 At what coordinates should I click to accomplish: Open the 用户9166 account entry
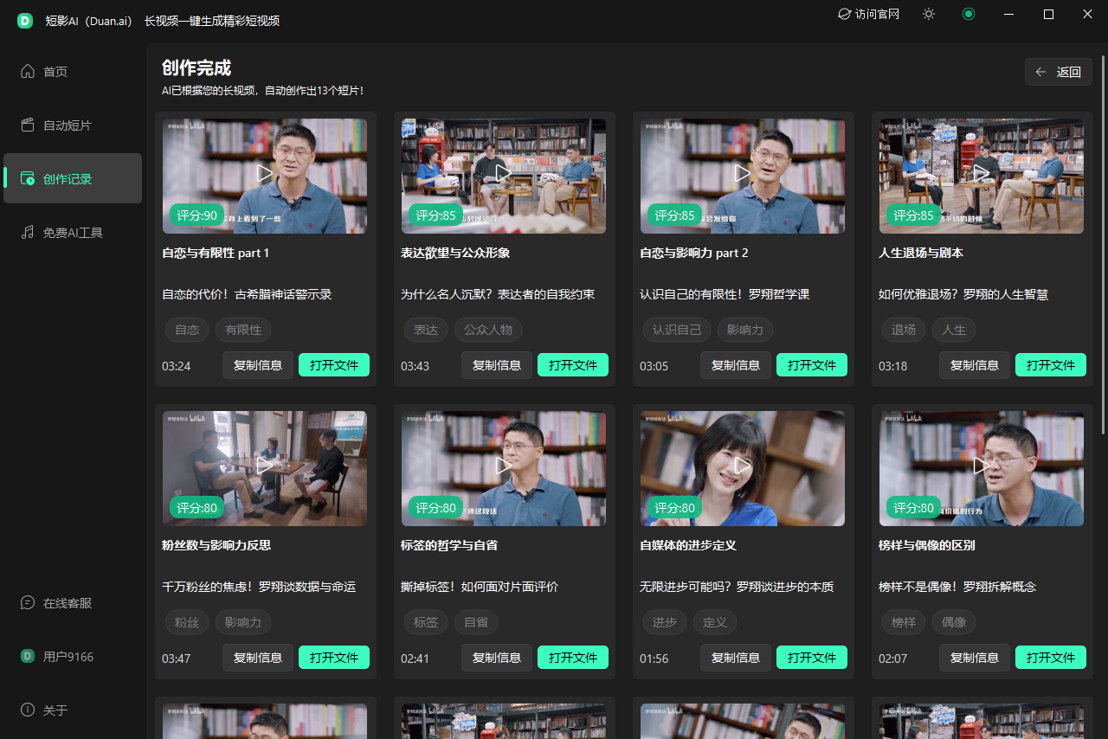[x=73, y=656]
